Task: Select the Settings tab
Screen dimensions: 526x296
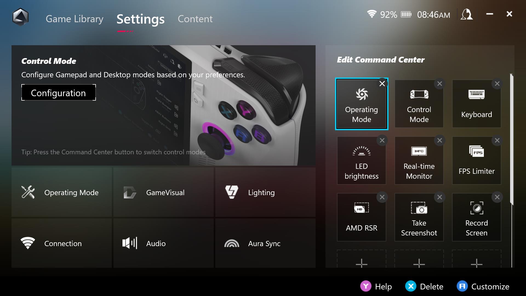Action: 140,18
